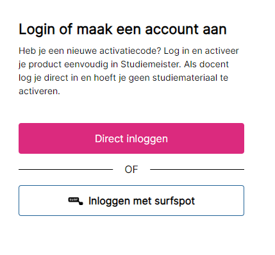Click the divider line right of 'OF'
This screenshot has height=255, width=275.
click(197, 169)
